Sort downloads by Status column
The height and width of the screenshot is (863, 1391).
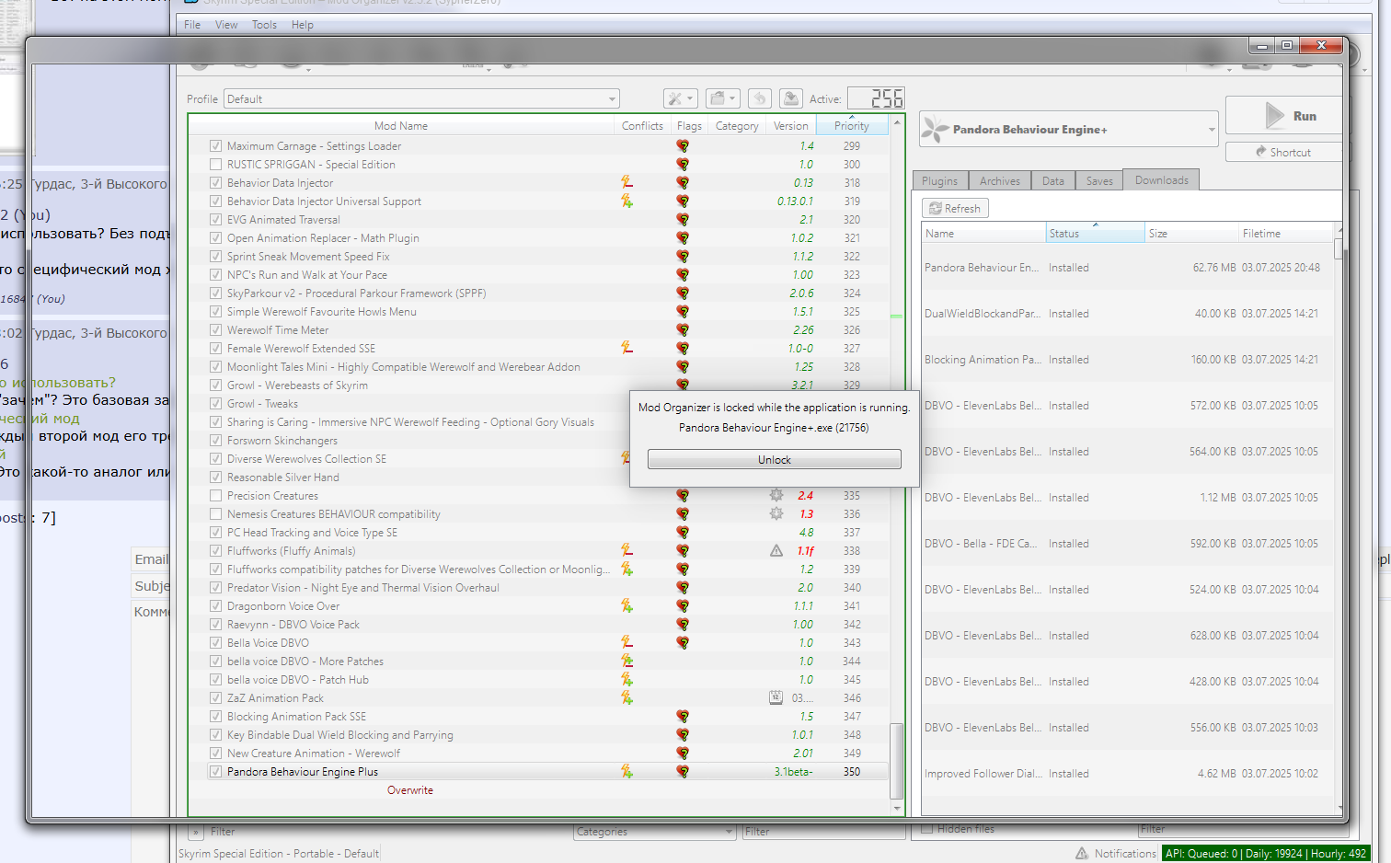pyautogui.click(x=1095, y=233)
